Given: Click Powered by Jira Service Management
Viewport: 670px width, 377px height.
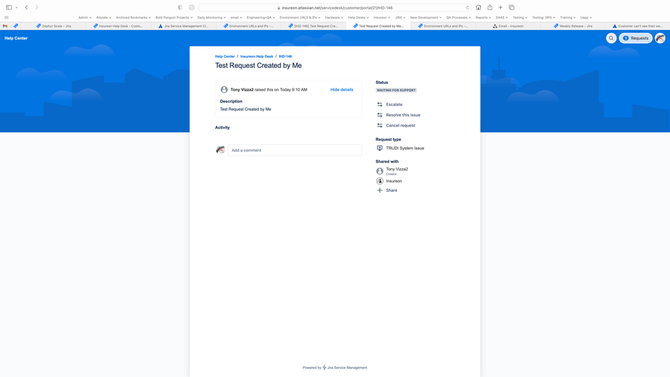Looking at the screenshot, I should [335, 368].
